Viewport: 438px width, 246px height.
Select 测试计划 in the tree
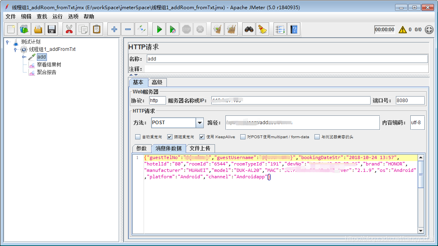coord(30,42)
